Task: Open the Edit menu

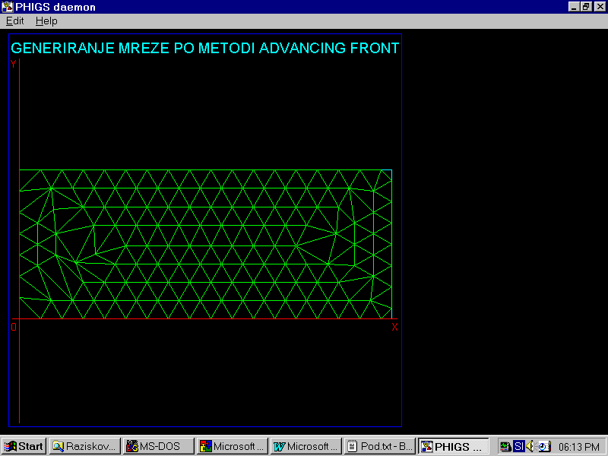Action: coord(14,21)
